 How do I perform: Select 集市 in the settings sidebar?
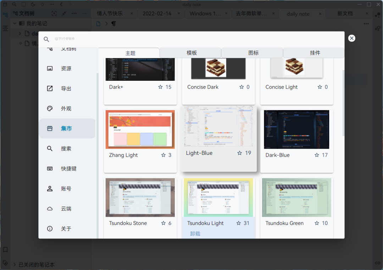point(67,129)
